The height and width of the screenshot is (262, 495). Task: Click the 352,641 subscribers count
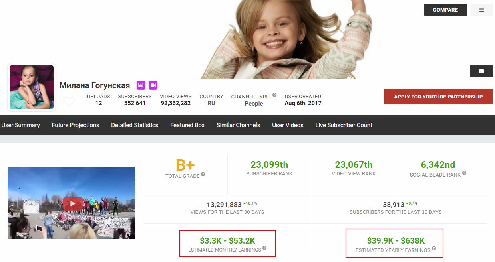pos(135,103)
